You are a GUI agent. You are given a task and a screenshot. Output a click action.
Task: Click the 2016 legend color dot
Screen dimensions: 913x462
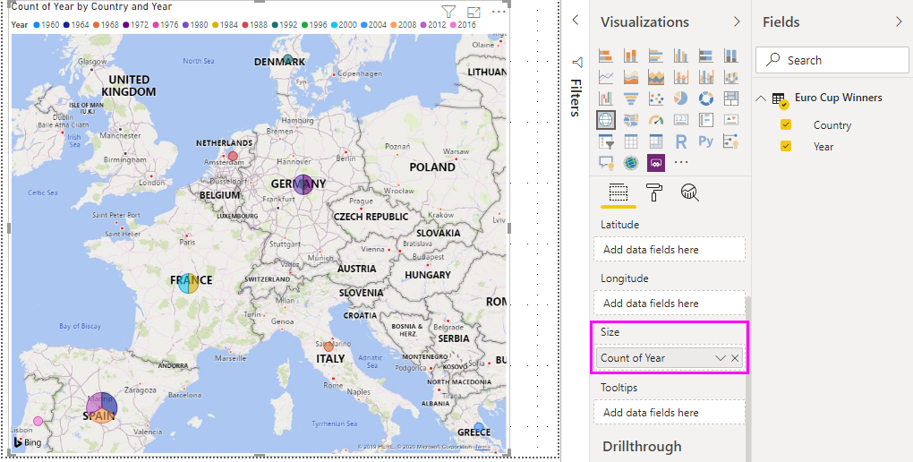(x=454, y=25)
